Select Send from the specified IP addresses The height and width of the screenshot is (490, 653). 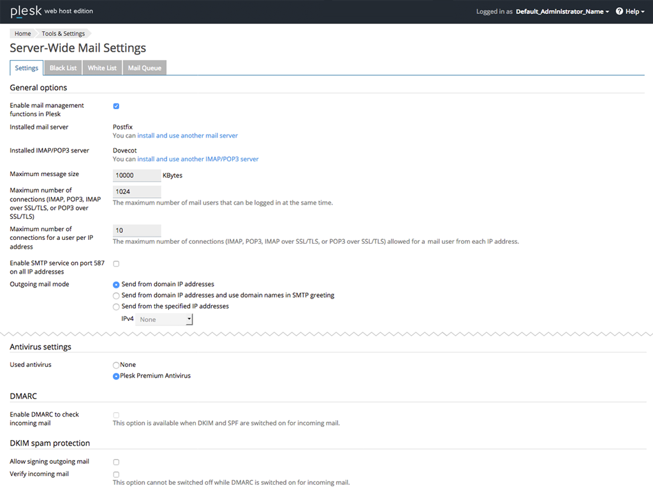point(116,307)
